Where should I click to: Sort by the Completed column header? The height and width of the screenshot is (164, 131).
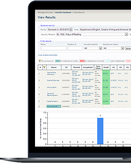(88, 67)
